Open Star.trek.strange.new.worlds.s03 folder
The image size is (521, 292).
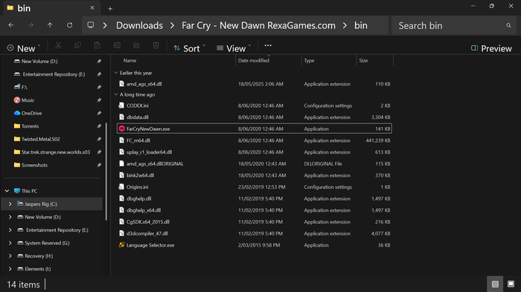[56, 152]
